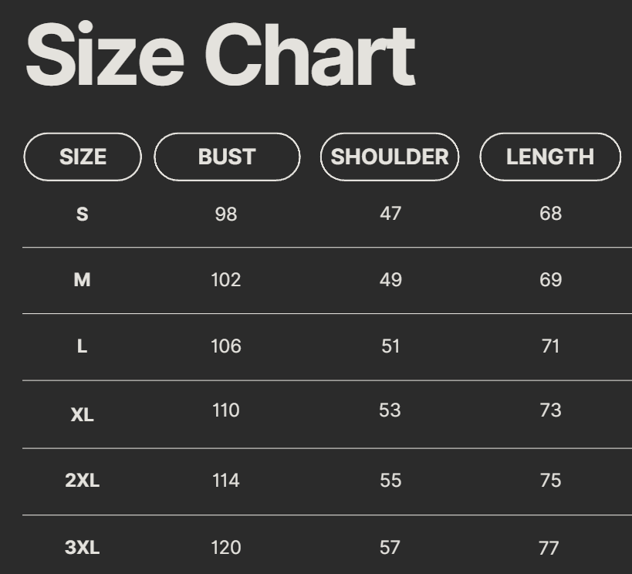Image resolution: width=632 pixels, height=574 pixels.
Task: Select the LENGTH column header
Action: click(550, 157)
